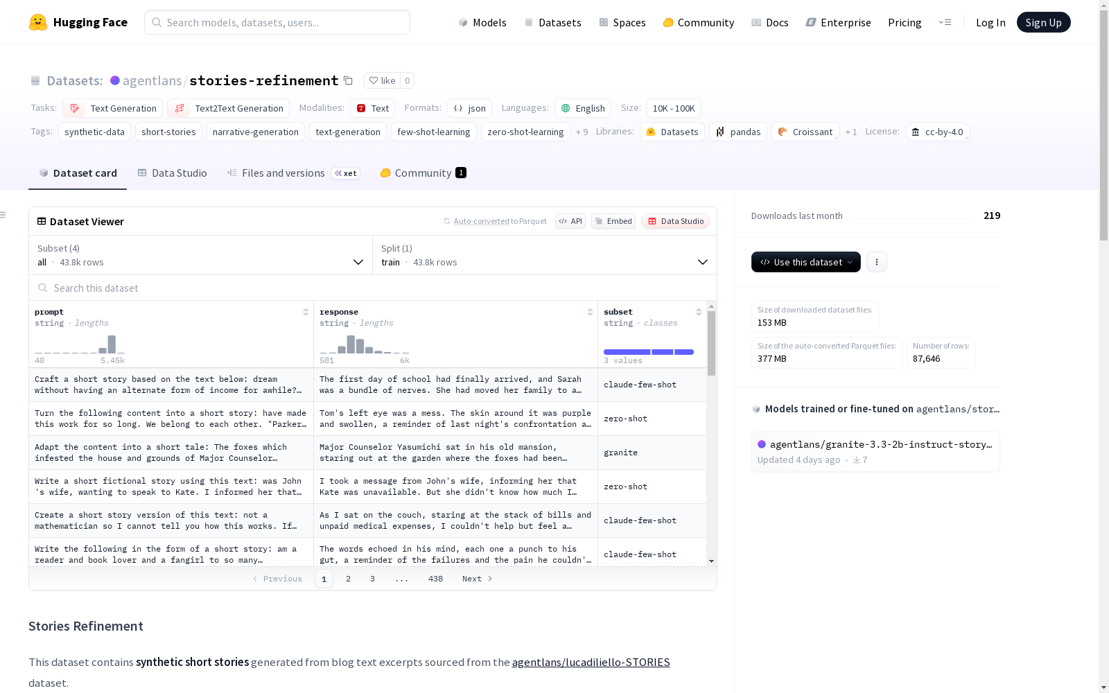Open the more navigation options menu icon
The height and width of the screenshot is (693, 1109).
(x=945, y=22)
